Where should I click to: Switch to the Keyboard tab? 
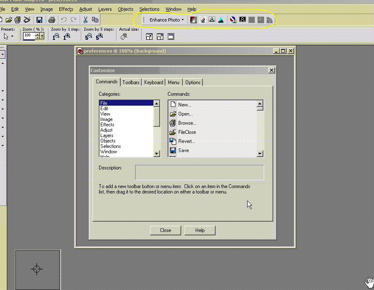pyautogui.click(x=153, y=82)
